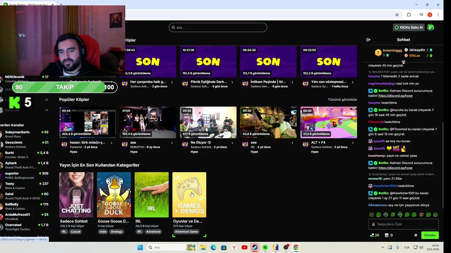Click the Windows Start button
Image resolution: width=451 pixels, height=253 pixels.
click(x=140, y=247)
